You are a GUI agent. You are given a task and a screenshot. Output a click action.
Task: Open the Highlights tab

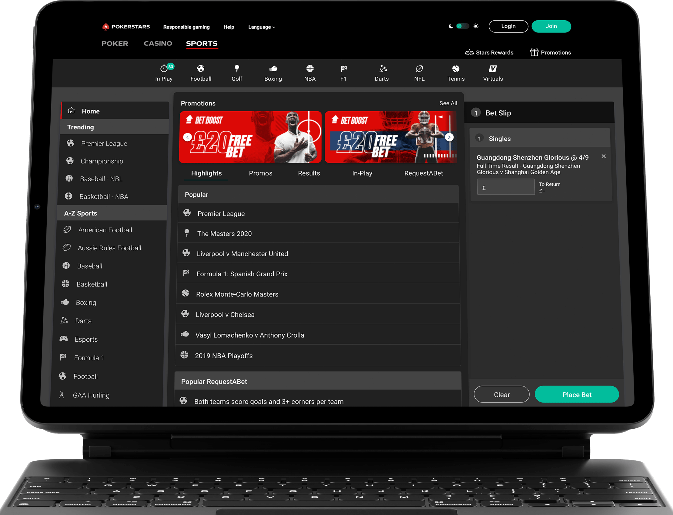tap(206, 173)
